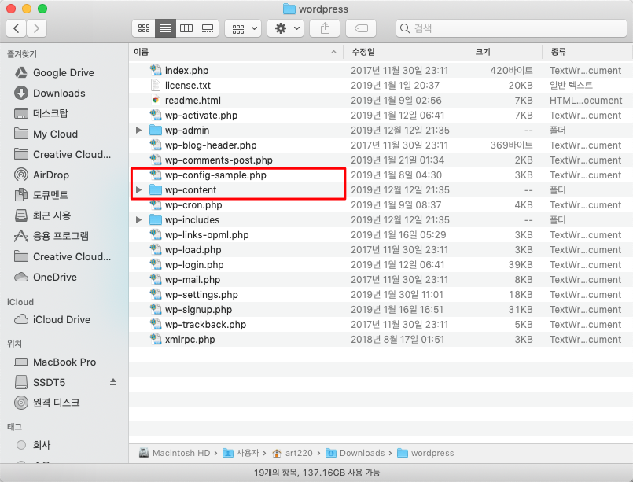The image size is (633, 482).
Task: Select wp-content folder row
Action: click(381, 190)
